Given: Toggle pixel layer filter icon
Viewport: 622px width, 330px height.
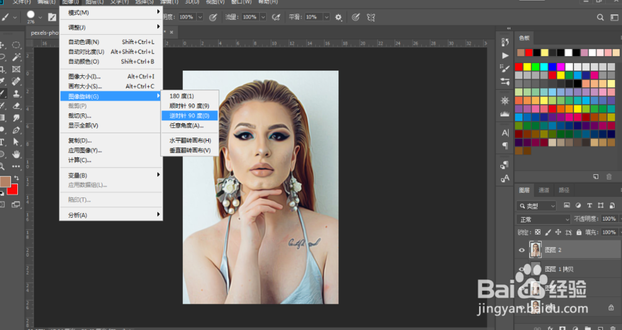Looking at the screenshot, I should 567,205.
